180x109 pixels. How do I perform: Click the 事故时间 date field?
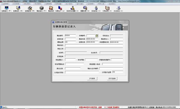(92, 39)
